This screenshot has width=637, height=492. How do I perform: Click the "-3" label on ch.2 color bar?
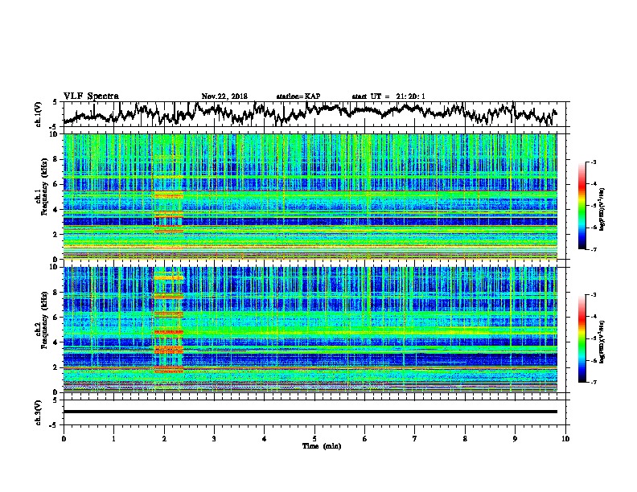pyautogui.click(x=593, y=295)
